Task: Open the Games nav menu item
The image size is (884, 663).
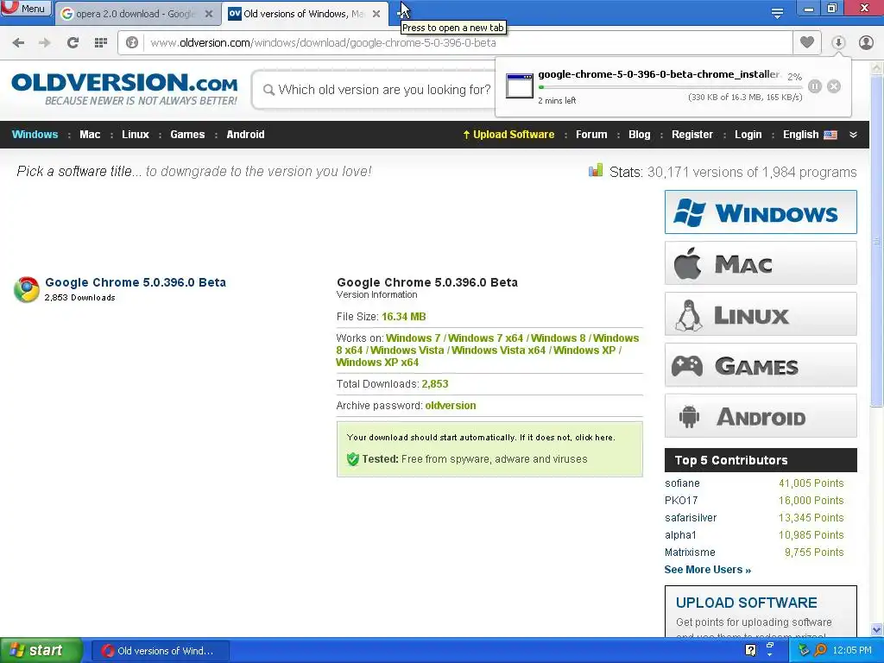Action: click(187, 135)
